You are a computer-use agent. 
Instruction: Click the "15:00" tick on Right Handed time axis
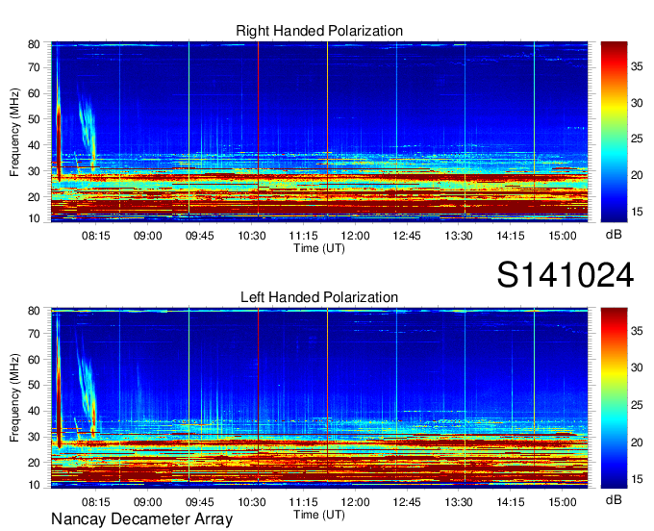pos(563,236)
